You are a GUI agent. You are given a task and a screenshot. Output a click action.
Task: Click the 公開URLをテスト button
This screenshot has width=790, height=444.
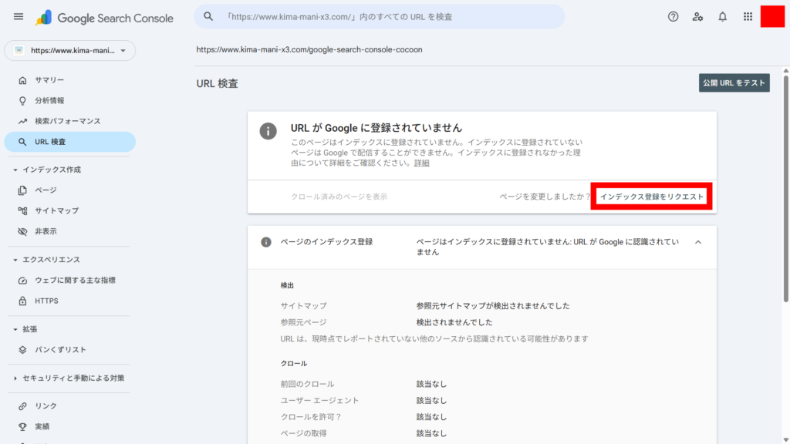(x=734, y=82)
